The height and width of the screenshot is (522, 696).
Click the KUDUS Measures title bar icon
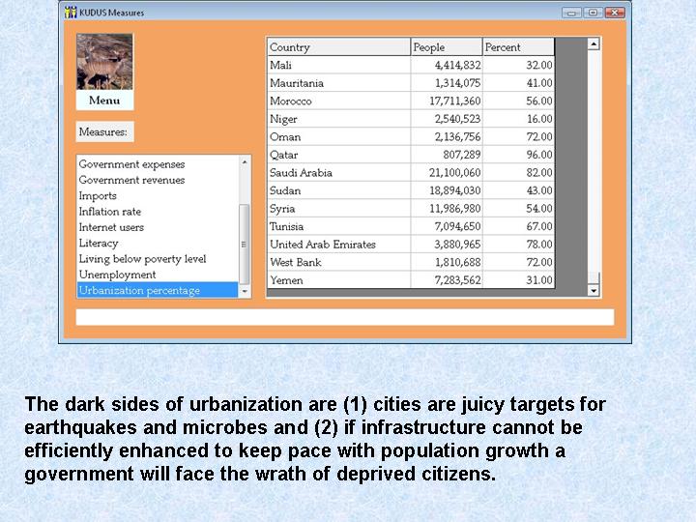pos(69,12)
